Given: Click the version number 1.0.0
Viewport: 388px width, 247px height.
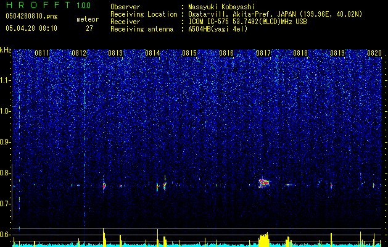Looking at the screenshot, I should [84, 6].
